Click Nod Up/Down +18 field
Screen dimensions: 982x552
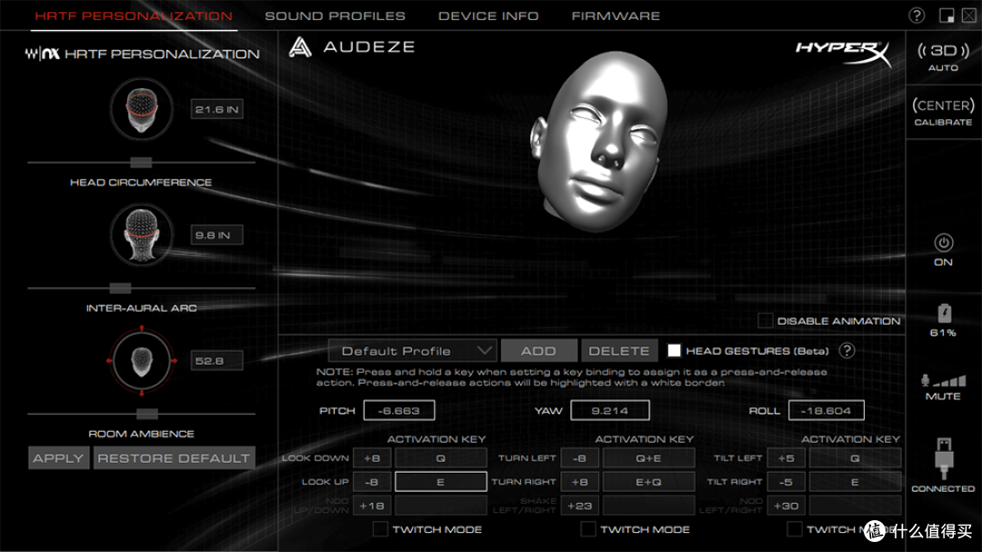coord(372,506)
